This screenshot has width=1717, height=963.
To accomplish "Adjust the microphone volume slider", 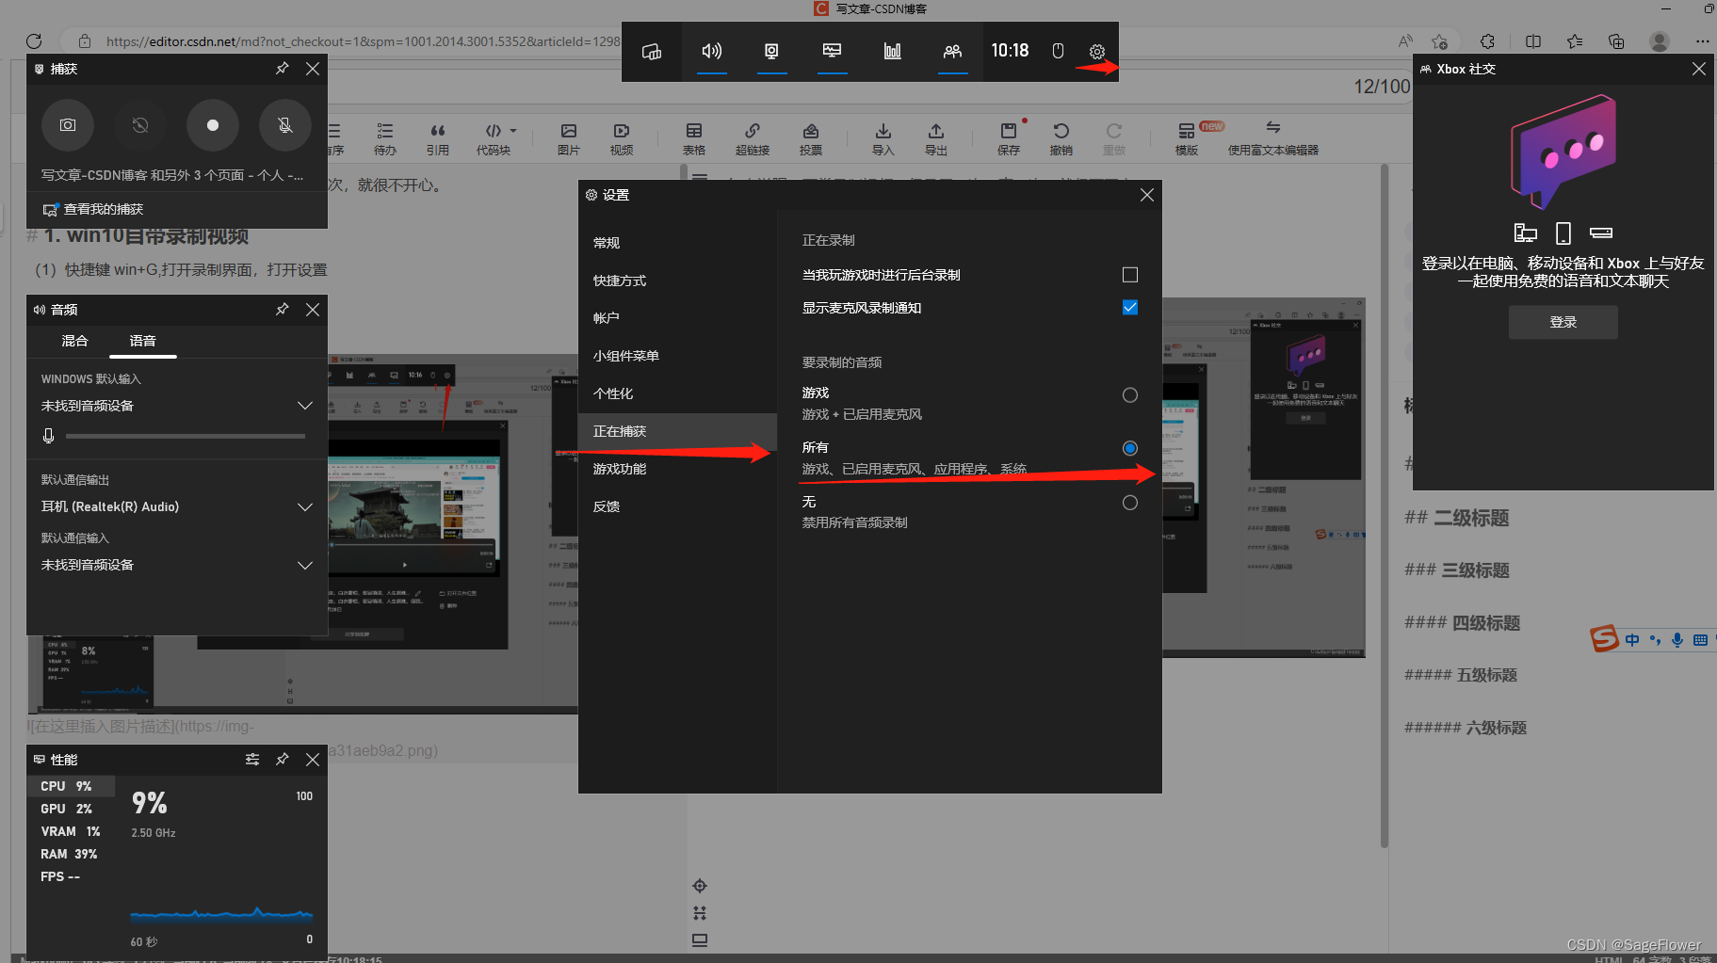I will point(186,436).
